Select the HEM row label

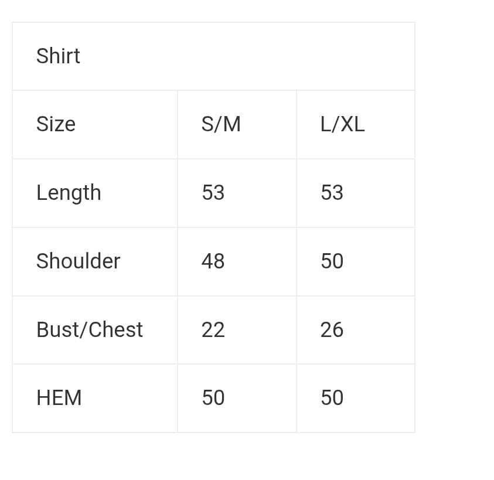coord(59,397)
